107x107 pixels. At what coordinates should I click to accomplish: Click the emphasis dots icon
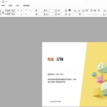(x=47, y=11)
